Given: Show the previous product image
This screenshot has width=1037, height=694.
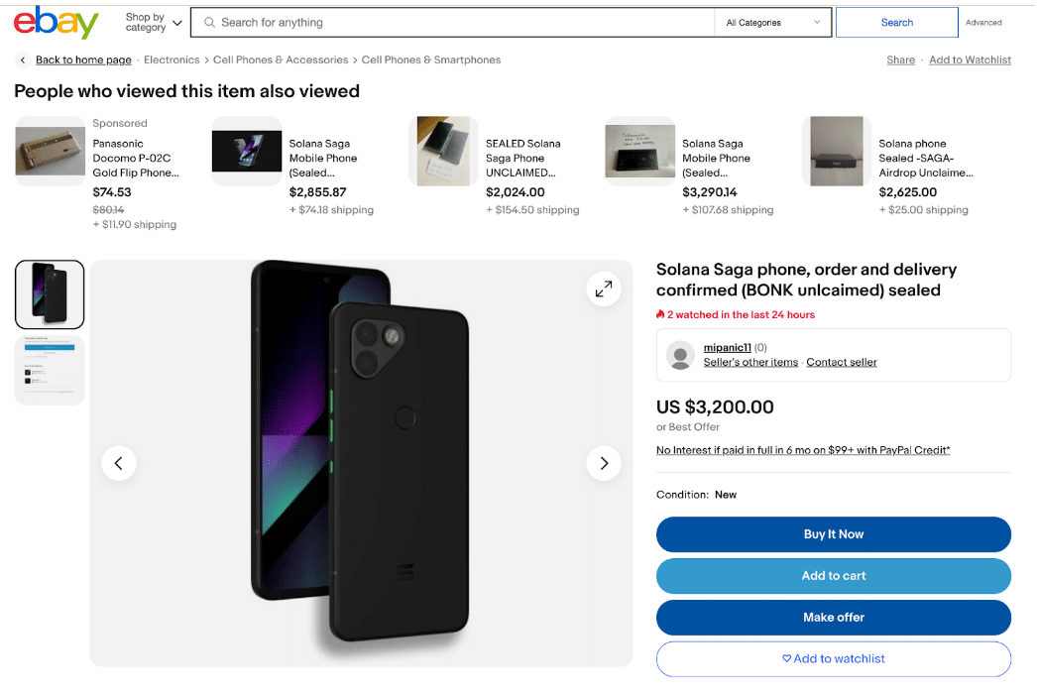Looking at the screenshot, I should click(x=119, y=463).
